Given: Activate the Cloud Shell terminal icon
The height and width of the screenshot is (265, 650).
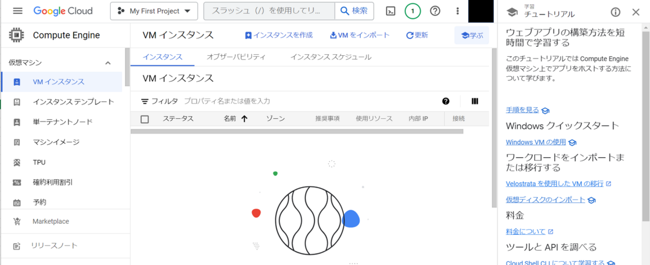Looking at the screenshot, I should pos(391,11).
